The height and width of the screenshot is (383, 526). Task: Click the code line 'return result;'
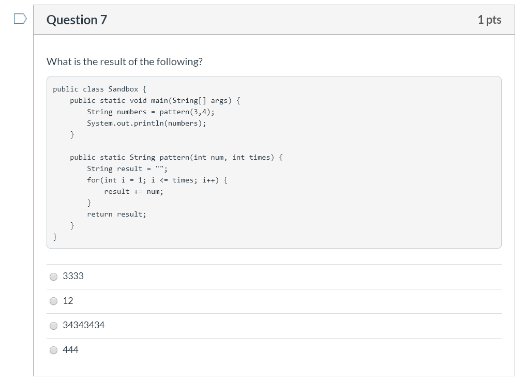pyautogui.click(x=117, y=215)
